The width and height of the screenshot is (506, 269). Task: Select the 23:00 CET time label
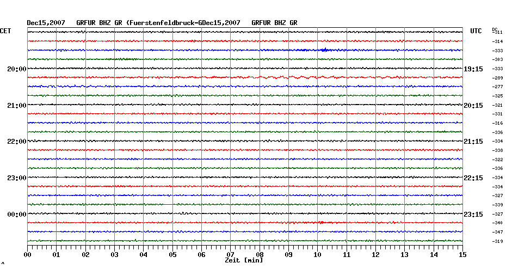(17, 178)
